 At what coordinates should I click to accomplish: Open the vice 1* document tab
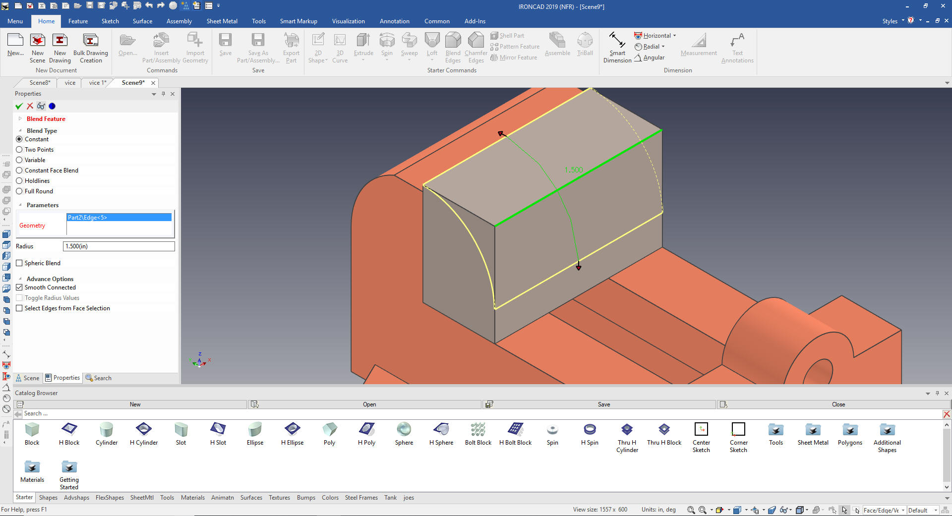[x=97, y=83]
